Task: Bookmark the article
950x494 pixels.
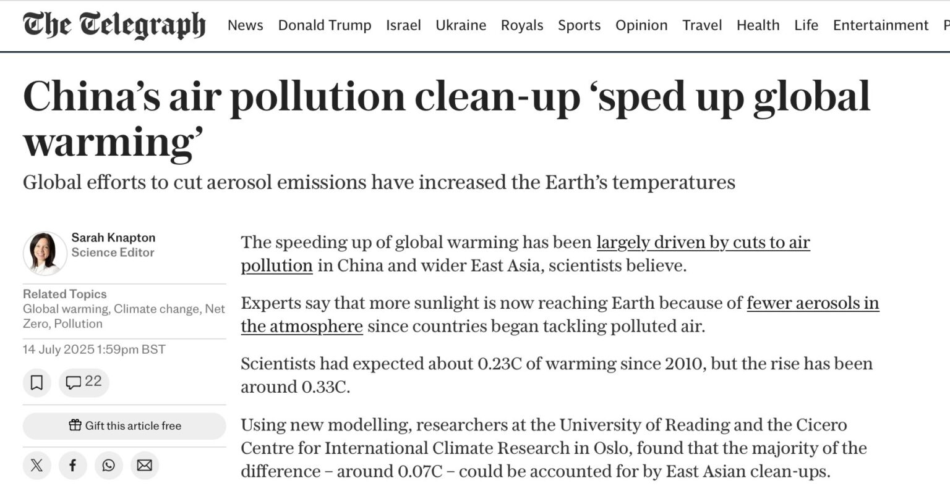Action: (x=37, y=382)
